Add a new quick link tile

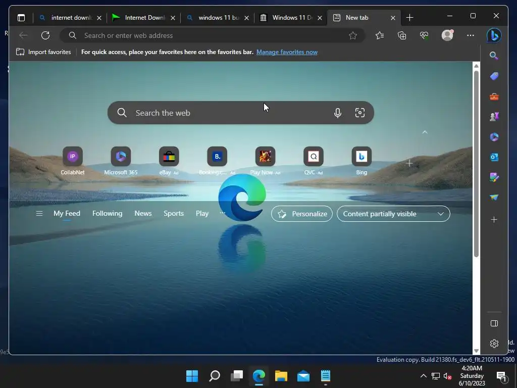pyautogui.click(x=409, y=163)
